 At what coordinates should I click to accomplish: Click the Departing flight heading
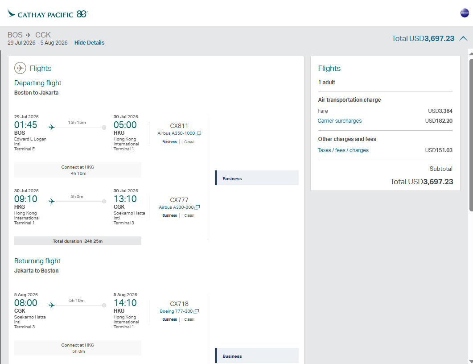[x=38, y=83]
